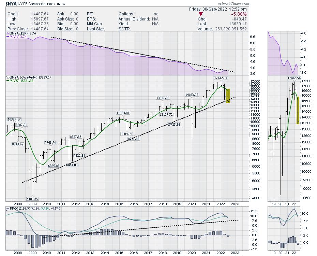Viewport: 317px width, 256px height.
Task: Click the 10387.17 price label near 2008
Action: click(14, 119)
